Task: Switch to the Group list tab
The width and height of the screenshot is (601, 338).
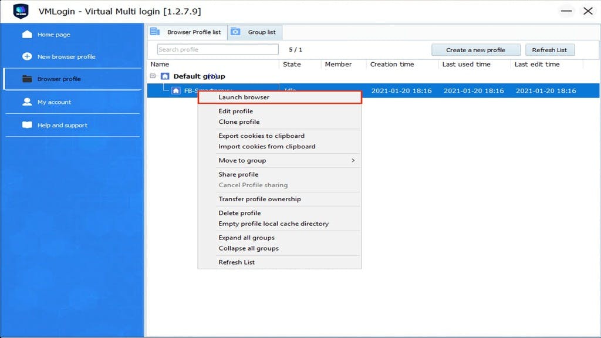Action: (x=255, y=32)
